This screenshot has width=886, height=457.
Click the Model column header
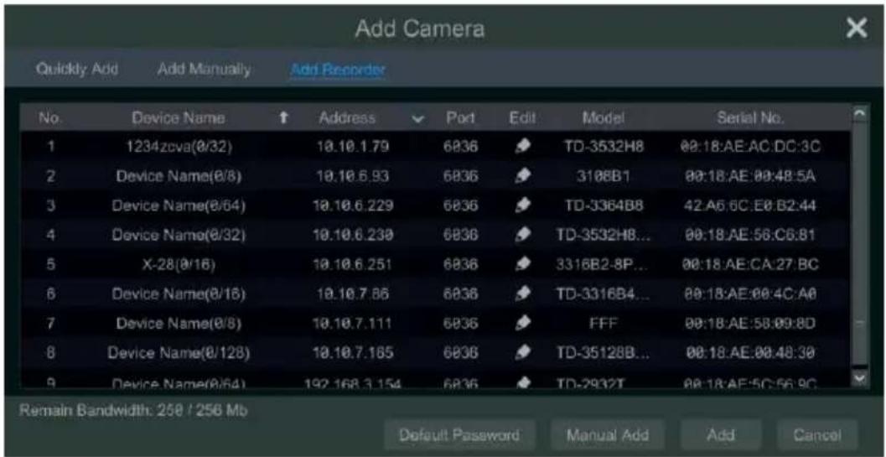[x=603, y=119]
